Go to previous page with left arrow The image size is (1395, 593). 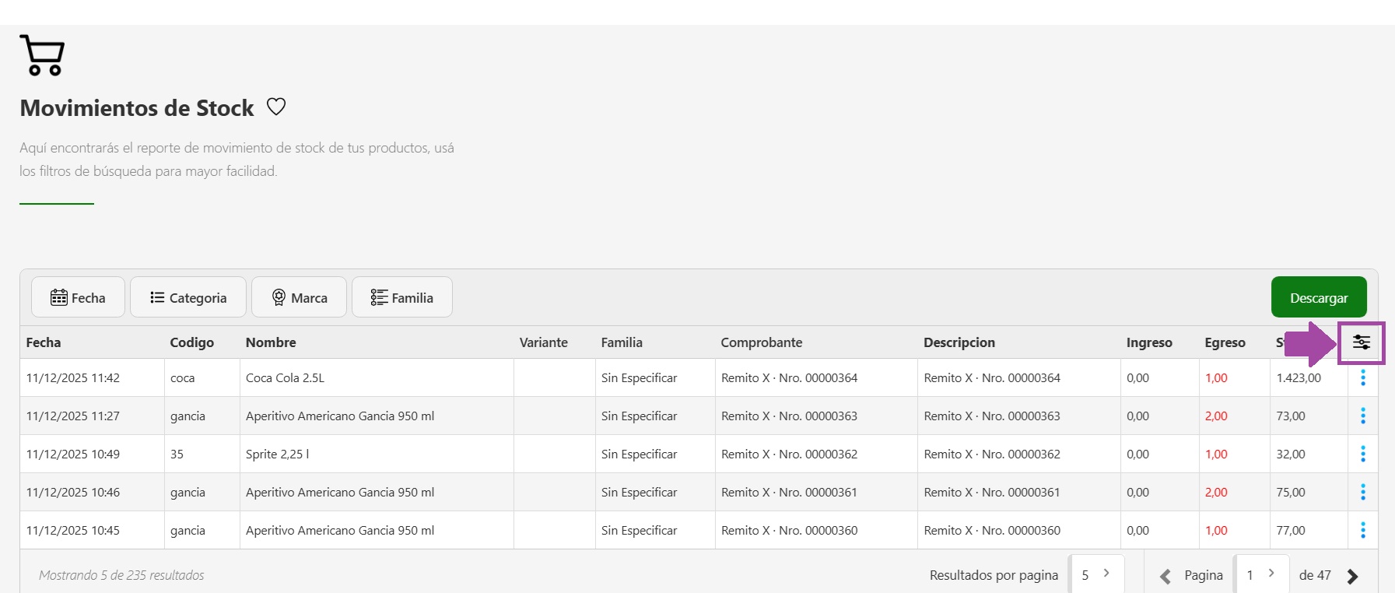point(1165,577)
